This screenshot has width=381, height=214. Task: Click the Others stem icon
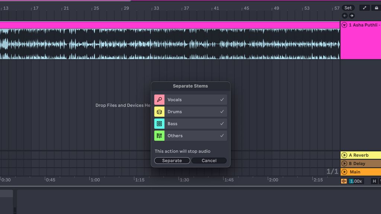pos(159,135)
